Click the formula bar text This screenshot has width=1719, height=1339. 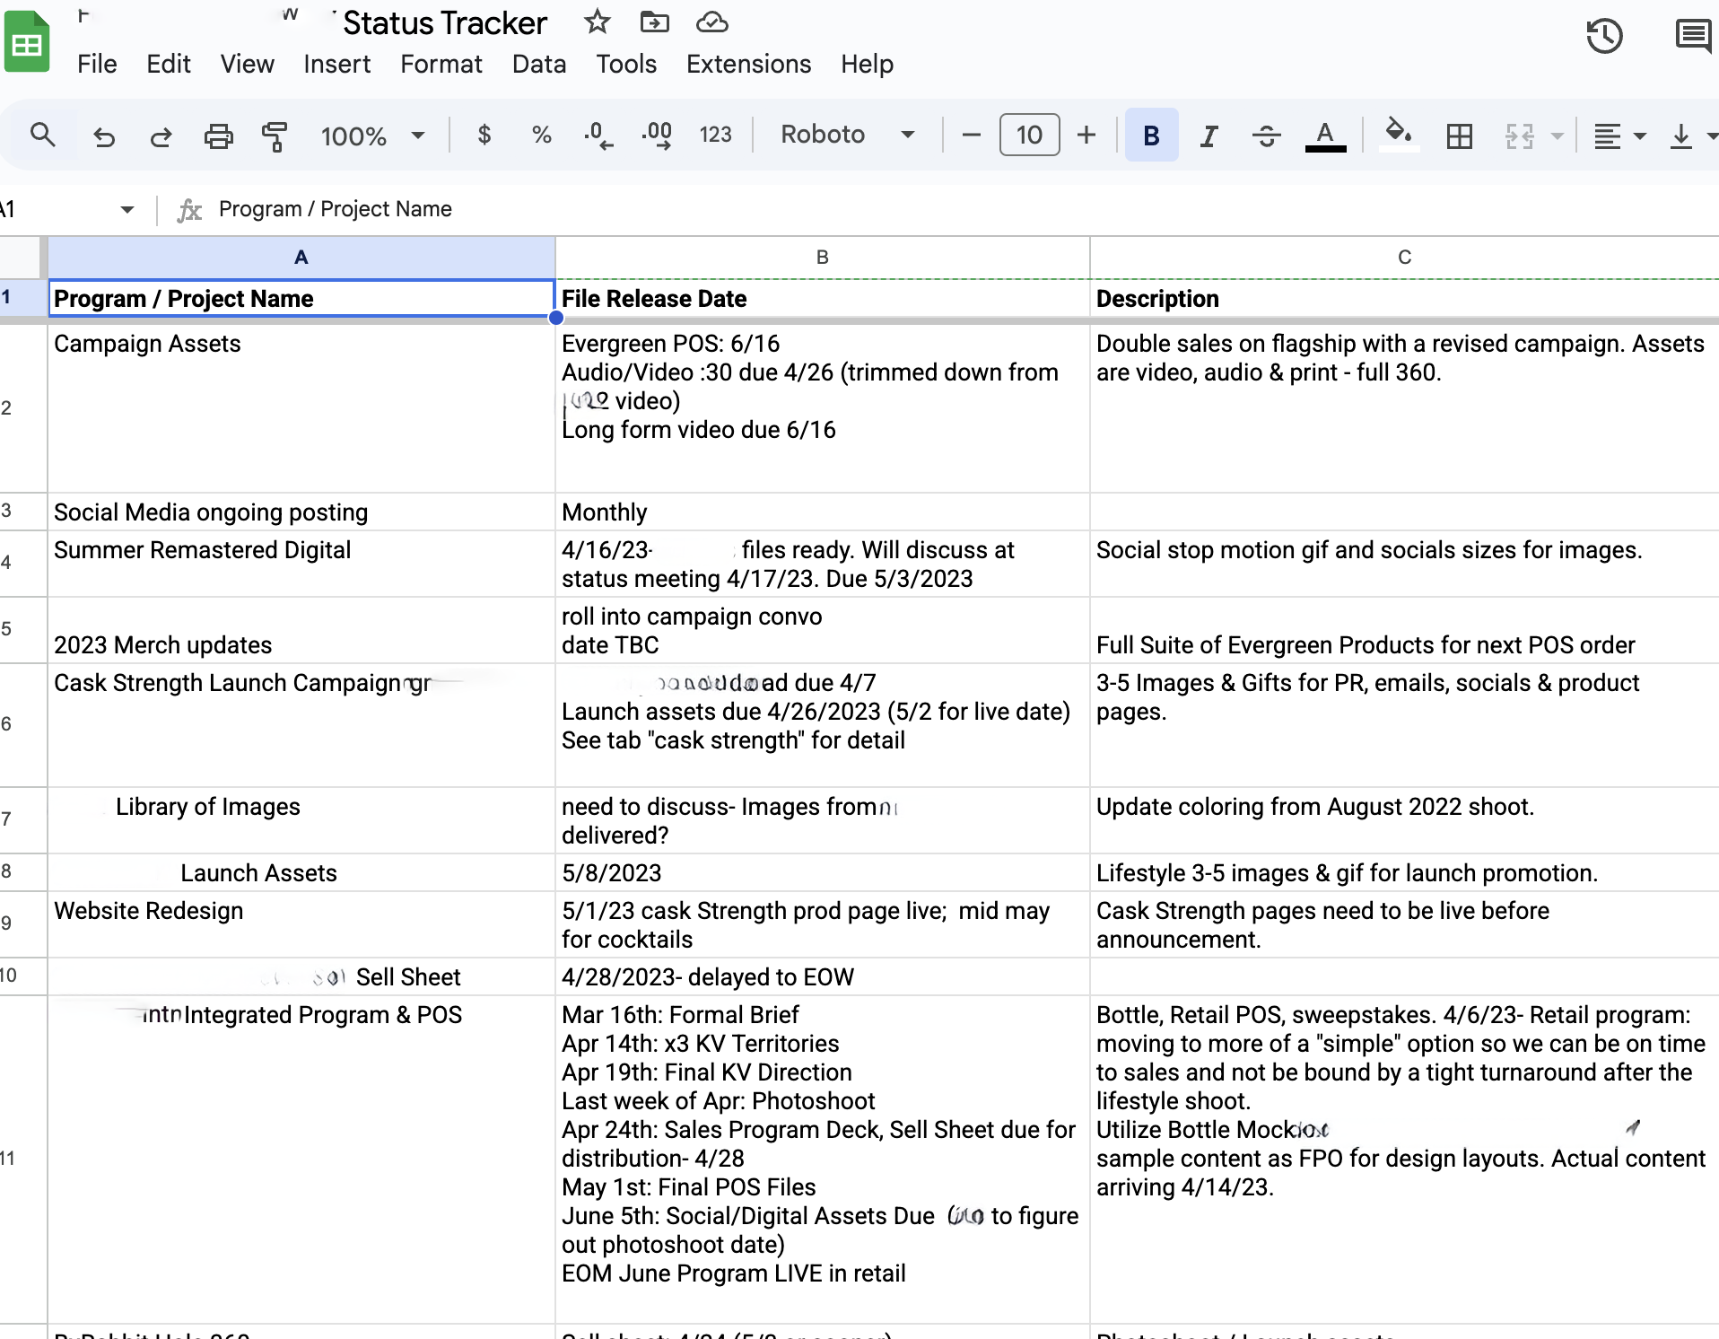tap(336, 209)
